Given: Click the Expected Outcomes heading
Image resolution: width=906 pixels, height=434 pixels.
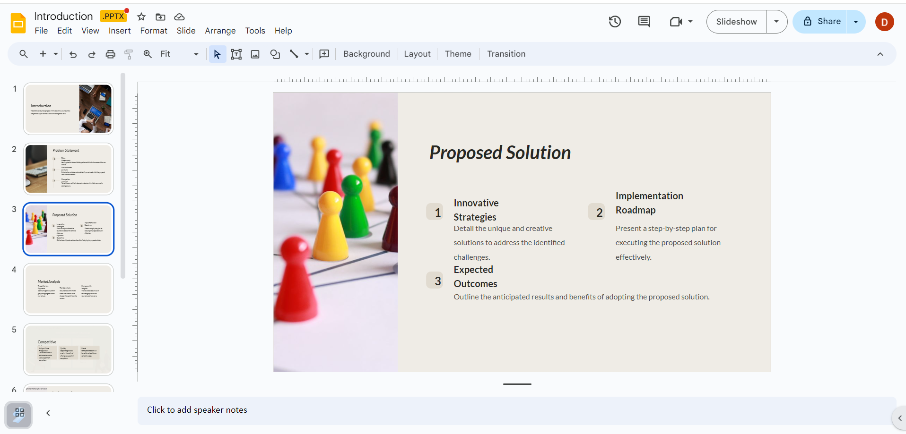Looking at the screenshot, I should coord(475,277).
